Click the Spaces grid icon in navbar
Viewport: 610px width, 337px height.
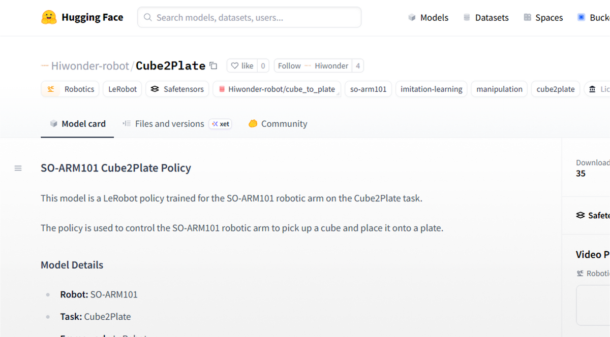527,17
